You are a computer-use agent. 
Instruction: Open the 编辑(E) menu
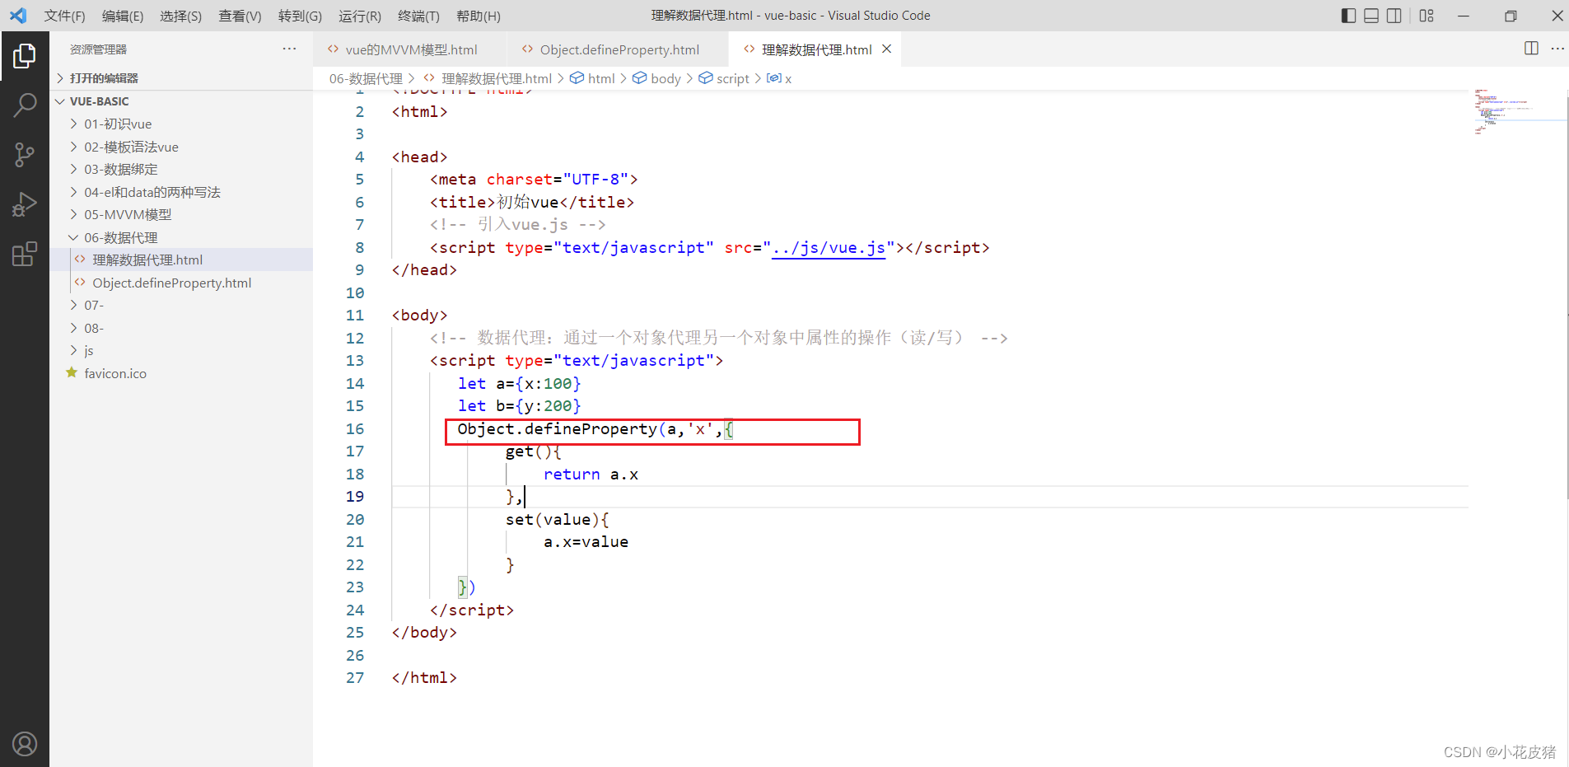[123, 16]
